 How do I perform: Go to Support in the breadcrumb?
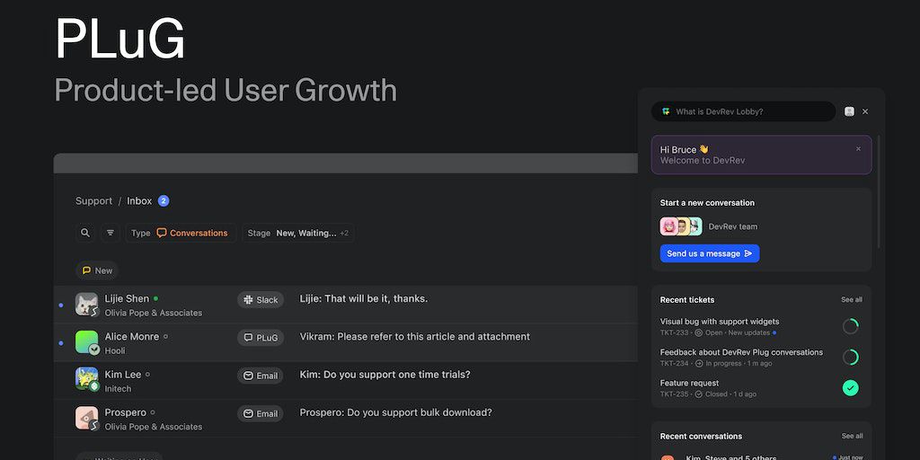[93, 201]
